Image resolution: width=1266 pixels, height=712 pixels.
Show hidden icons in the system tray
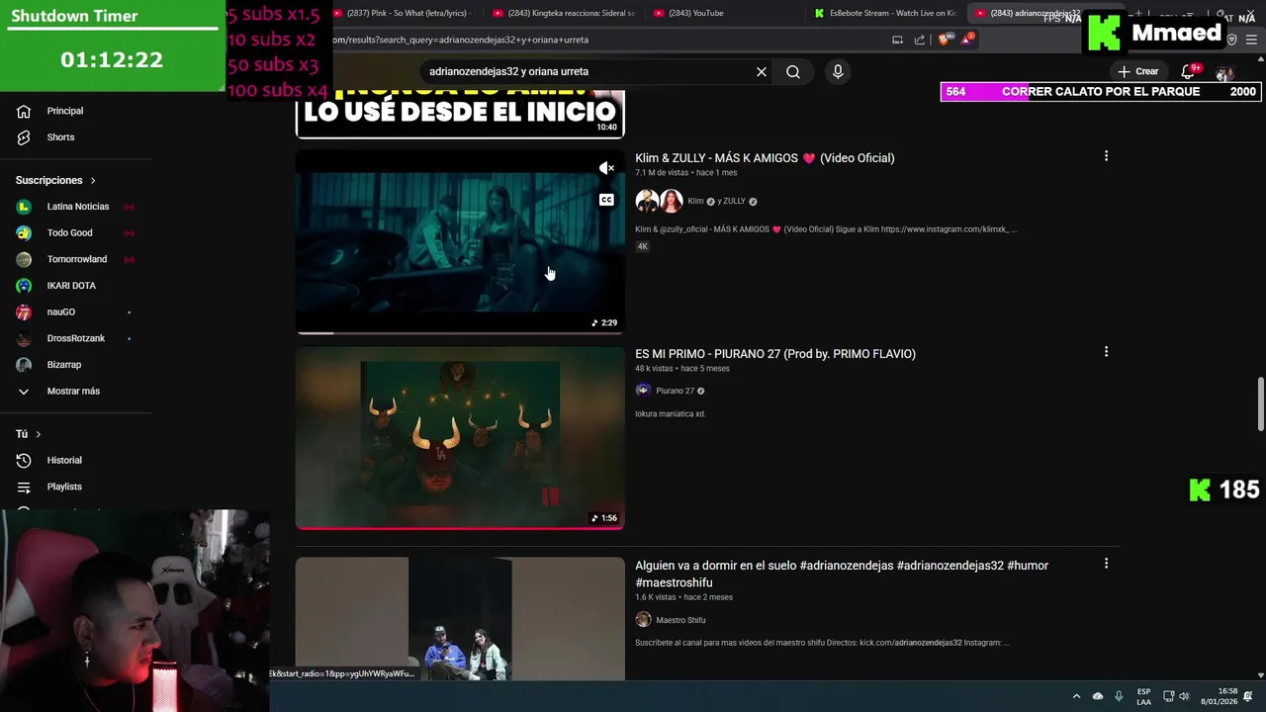coord(1076,696)
